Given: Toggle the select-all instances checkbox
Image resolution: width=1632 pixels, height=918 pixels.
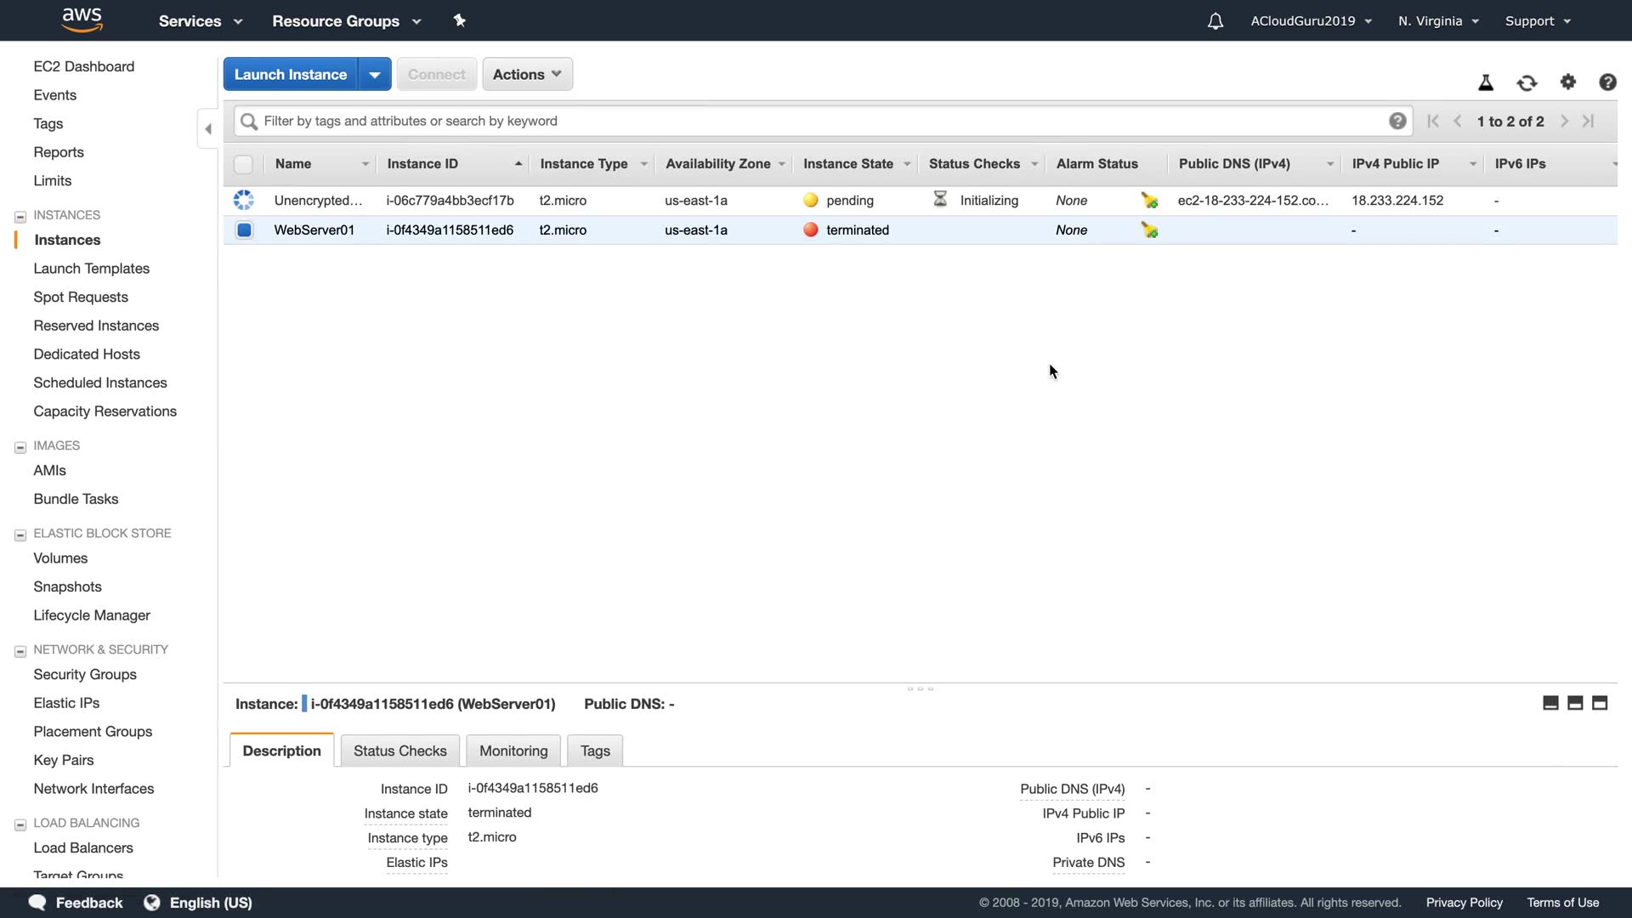Looking at the screenshot, I should (243, 164).
